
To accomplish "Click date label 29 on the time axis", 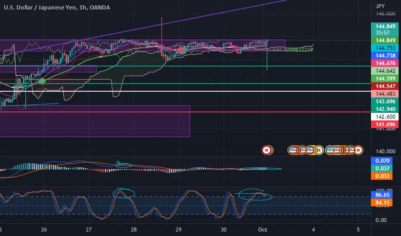I will pyautogui.click(x=179, y=230).
